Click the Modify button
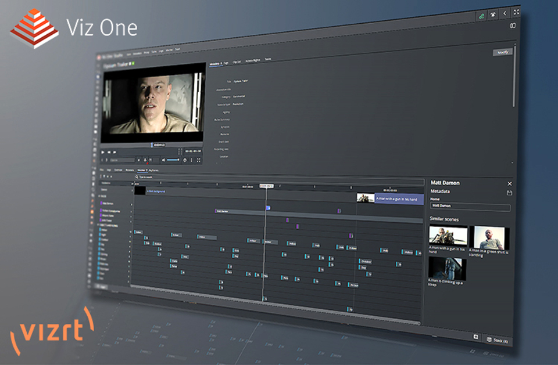 [502, 52]
